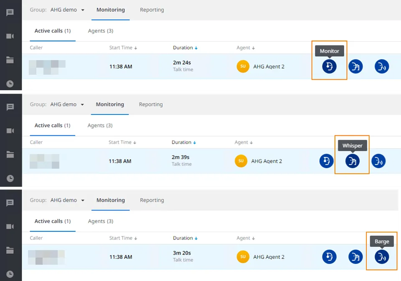This screenshot has width=401, height=281.
Task: Whisper to agent on the 2m 39s call
Action: click(353, 161)
